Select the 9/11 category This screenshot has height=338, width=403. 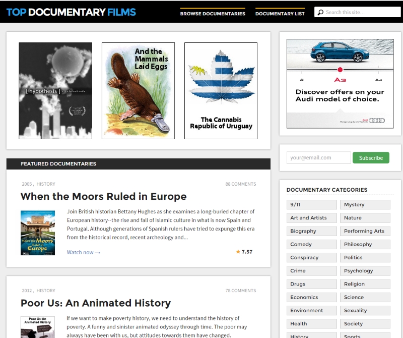pyautogui.click(x=311, y=205)
